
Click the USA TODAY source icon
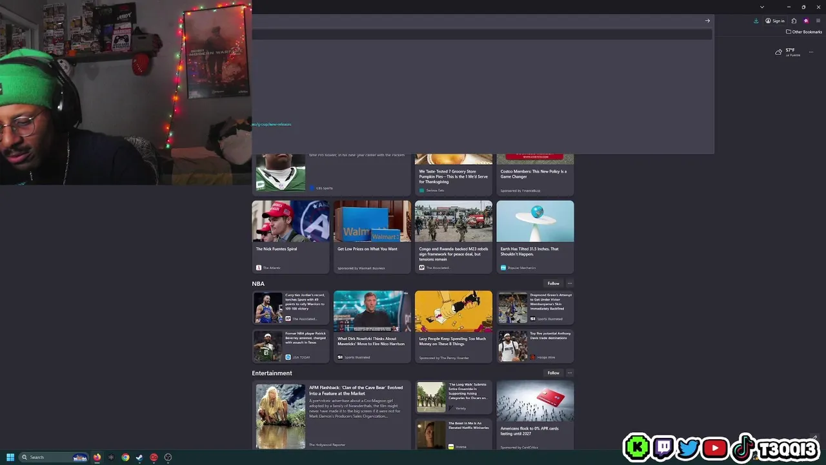pyautogui.click(x=288, y=357)
